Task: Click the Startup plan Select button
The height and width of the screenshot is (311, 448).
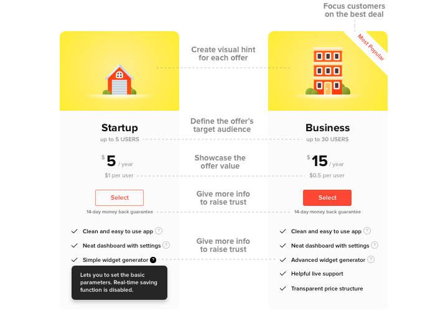Action: click(119, 198)
